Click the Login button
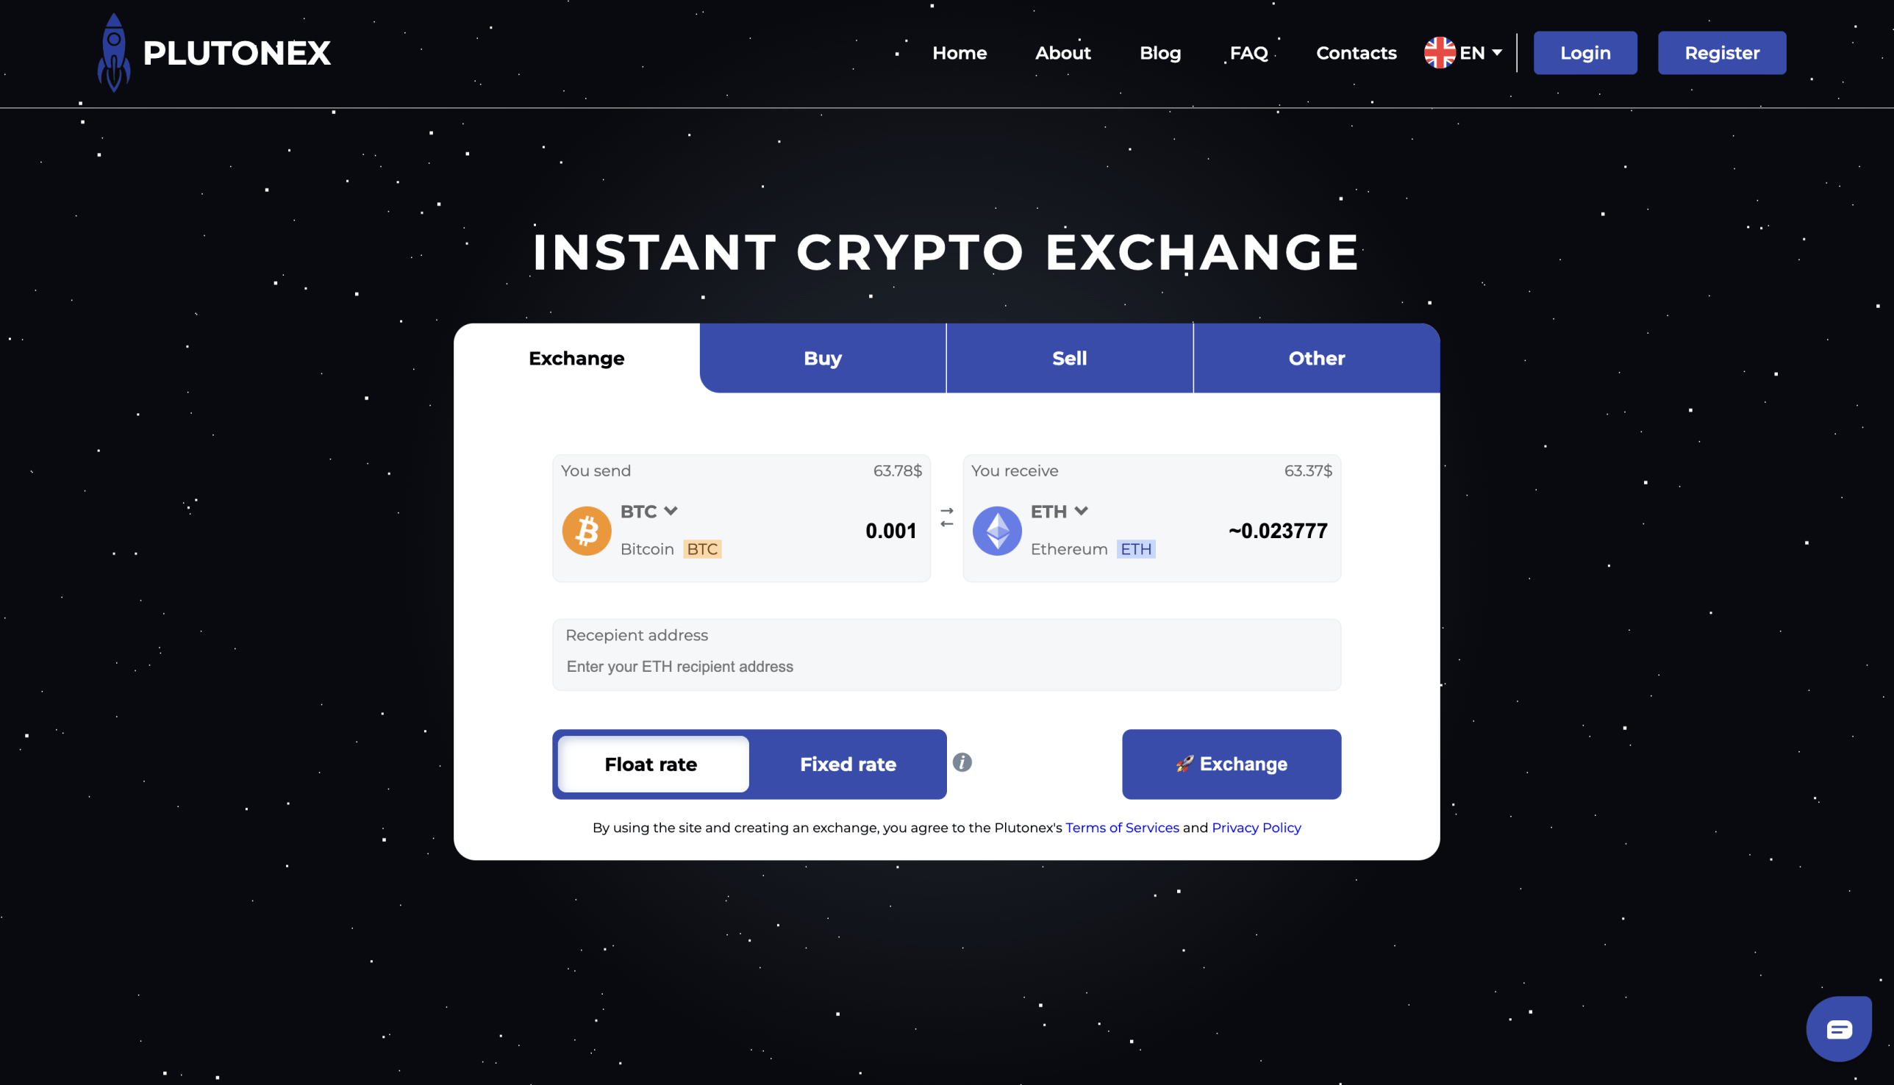The image size is (1894, 1085). (x=1584, y=52)
